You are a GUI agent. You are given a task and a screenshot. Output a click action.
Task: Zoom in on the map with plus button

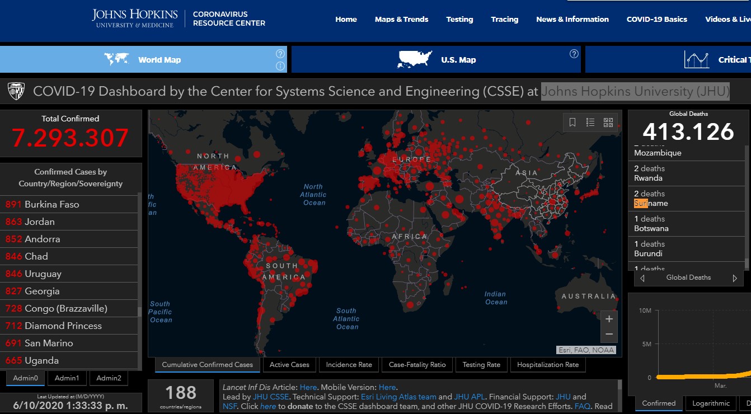(x=609, y=319)
